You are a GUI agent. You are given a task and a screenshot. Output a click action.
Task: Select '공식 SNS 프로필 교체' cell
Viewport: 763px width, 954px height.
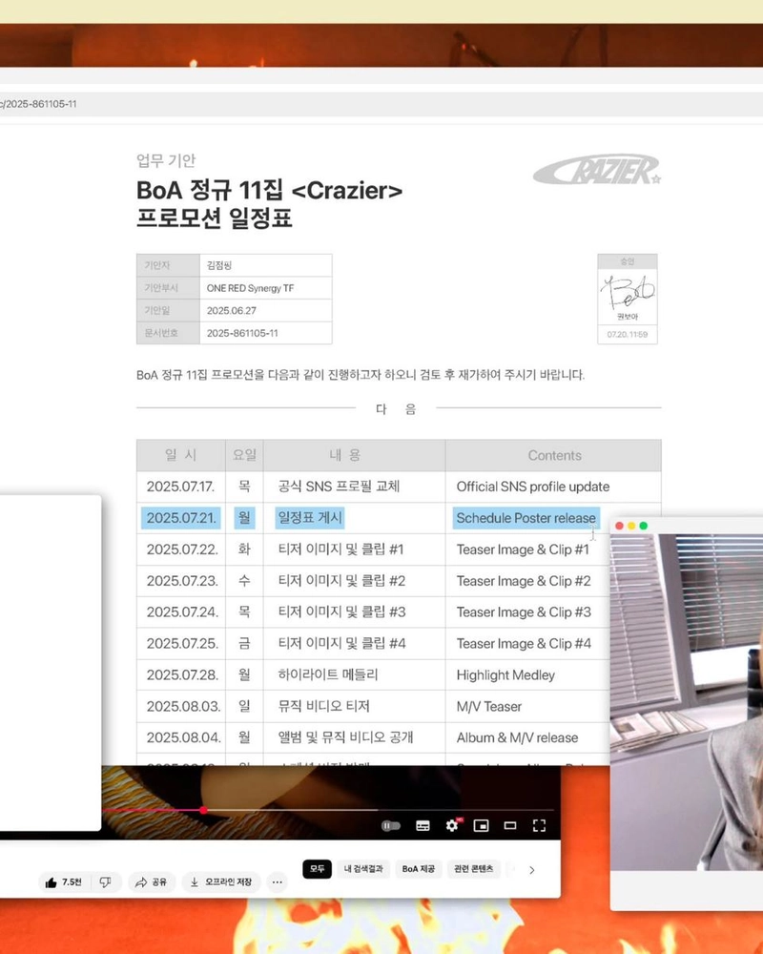354,487
